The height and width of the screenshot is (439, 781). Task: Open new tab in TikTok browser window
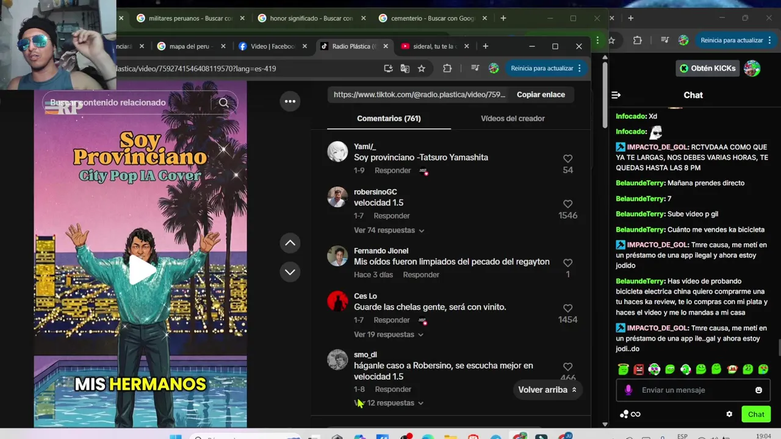tap(485, 46)
